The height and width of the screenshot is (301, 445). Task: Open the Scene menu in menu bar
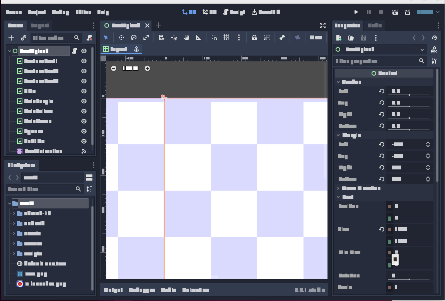click(x=14, y=12)
